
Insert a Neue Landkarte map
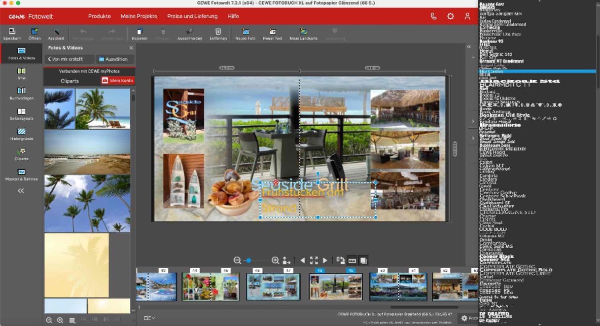click(303, 31)
